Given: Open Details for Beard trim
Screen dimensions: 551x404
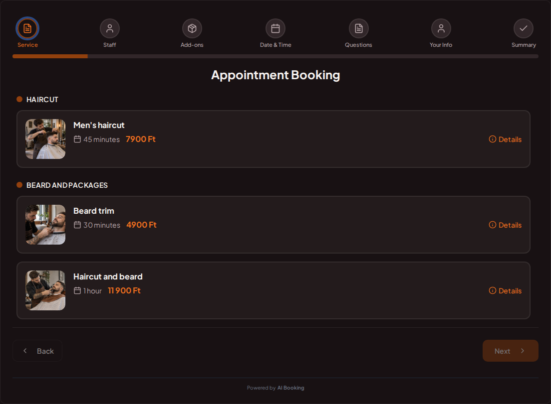Looking at the screenshot, I should point(505,225).
